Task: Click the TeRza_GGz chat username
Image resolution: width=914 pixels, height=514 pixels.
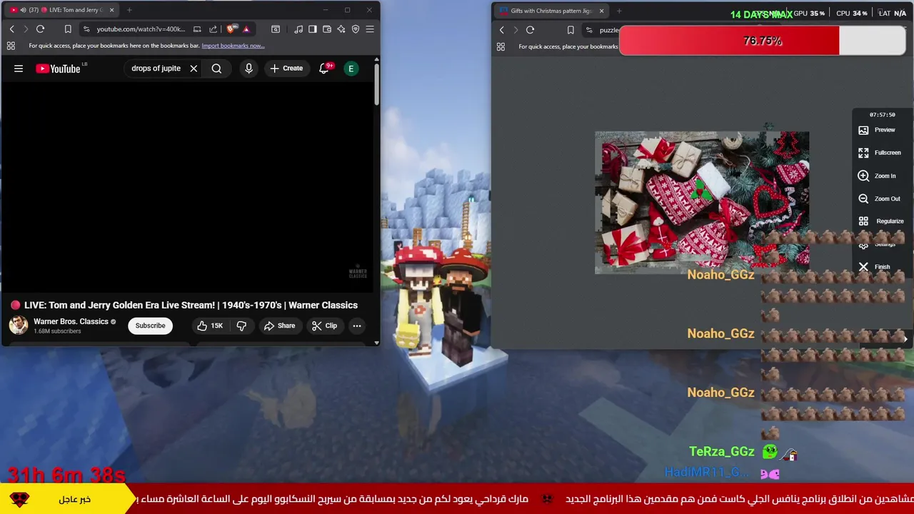Action: coord(721,451)
